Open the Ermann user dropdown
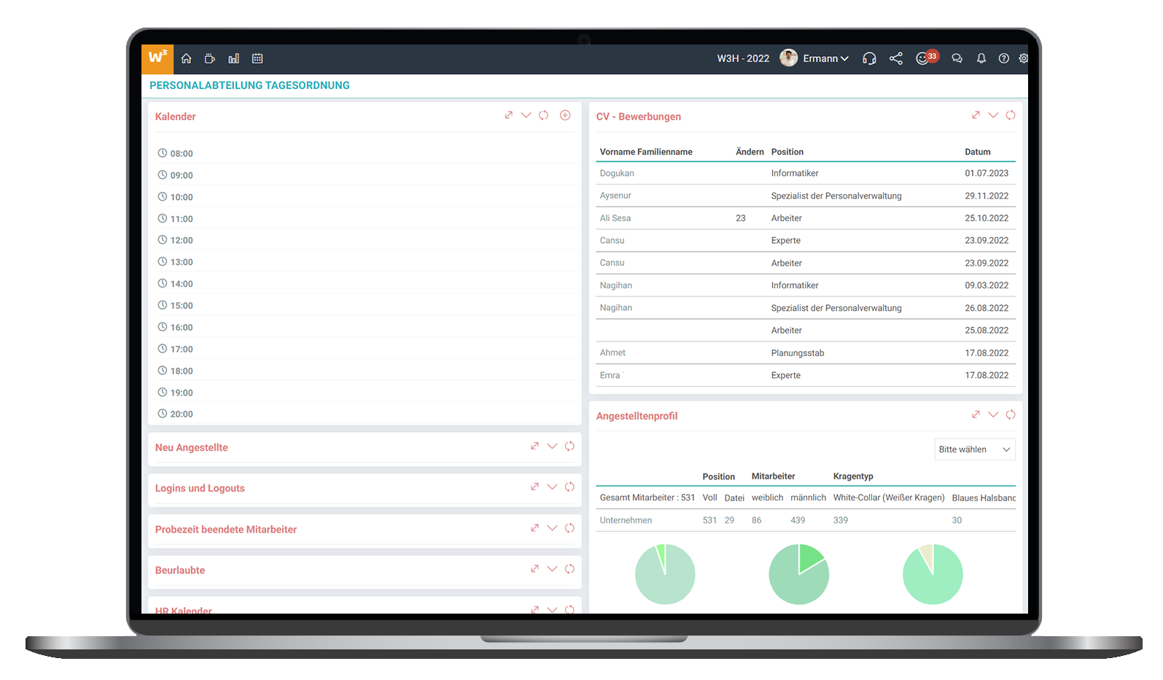The width and height of the screenshot is (1163, 680). [826, 58]
